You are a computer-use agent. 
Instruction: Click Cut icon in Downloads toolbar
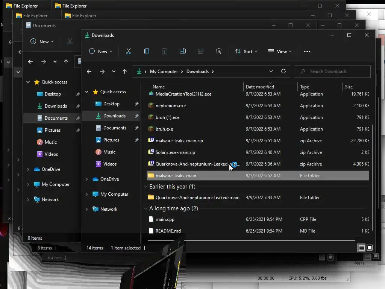(129, 51)
